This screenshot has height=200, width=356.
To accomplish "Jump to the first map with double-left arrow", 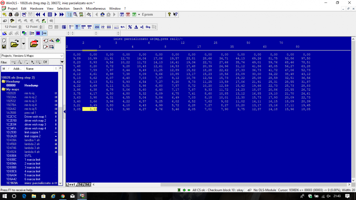I will [38, 15].
